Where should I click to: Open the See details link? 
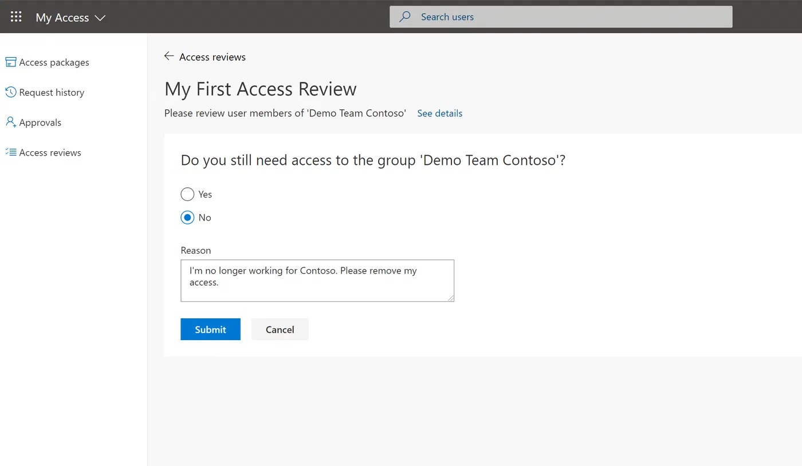[x=439, y=113]
